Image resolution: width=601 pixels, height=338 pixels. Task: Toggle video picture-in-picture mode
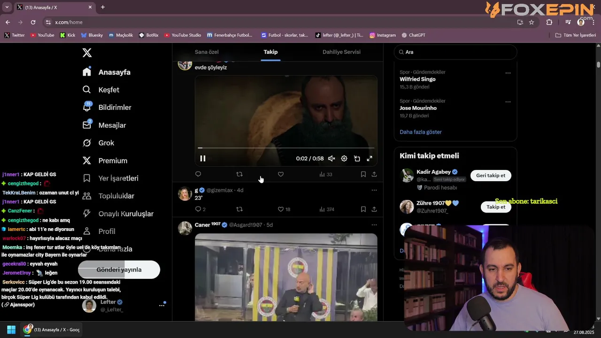(x=357, y=159)
